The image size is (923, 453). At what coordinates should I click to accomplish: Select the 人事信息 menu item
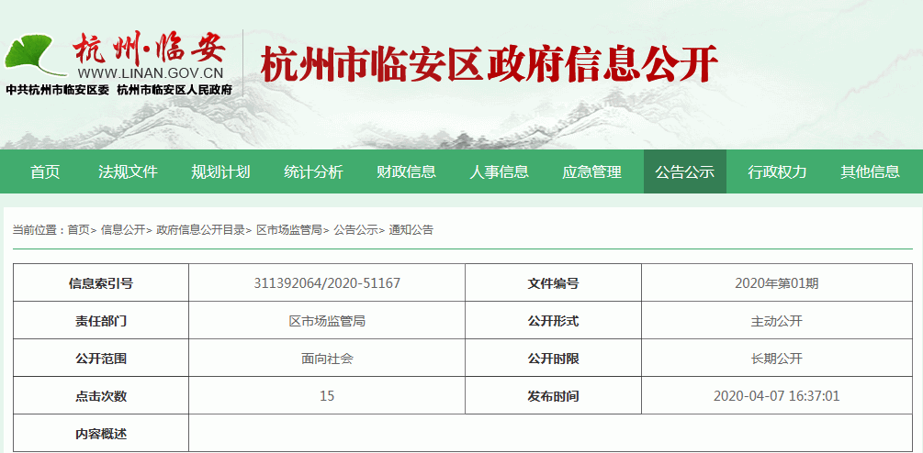click(499, 171)
